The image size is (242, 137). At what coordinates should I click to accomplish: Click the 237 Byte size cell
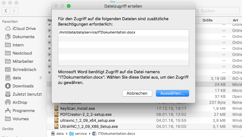217,102
